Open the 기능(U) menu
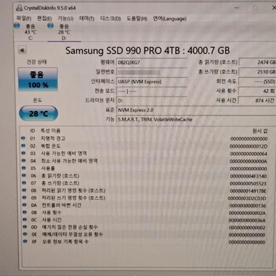The height and width of the screenshot is (276, 276). [x=66, y=18]
